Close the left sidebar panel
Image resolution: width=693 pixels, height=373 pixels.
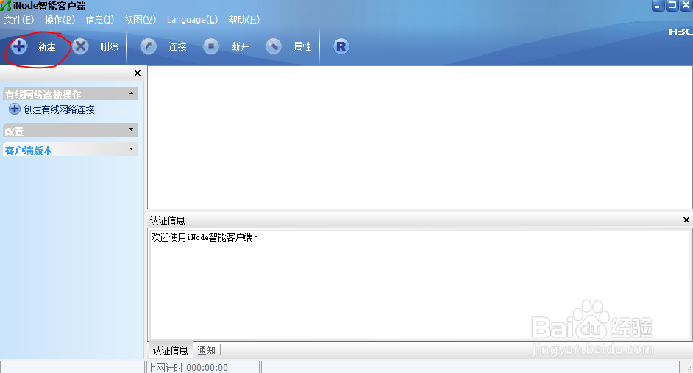point(138,73)
